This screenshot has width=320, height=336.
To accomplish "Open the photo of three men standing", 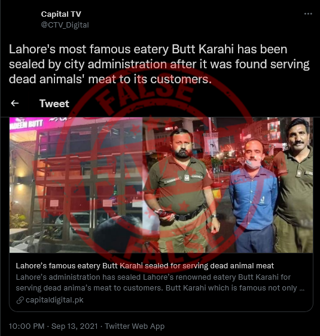I will click(228, 184).
